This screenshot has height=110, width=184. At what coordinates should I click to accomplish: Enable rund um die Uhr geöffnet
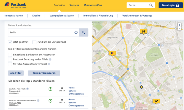pos(34,42)
